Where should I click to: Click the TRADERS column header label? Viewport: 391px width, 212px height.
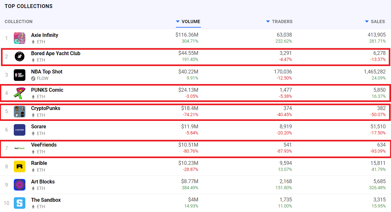(x=282, y=21)
